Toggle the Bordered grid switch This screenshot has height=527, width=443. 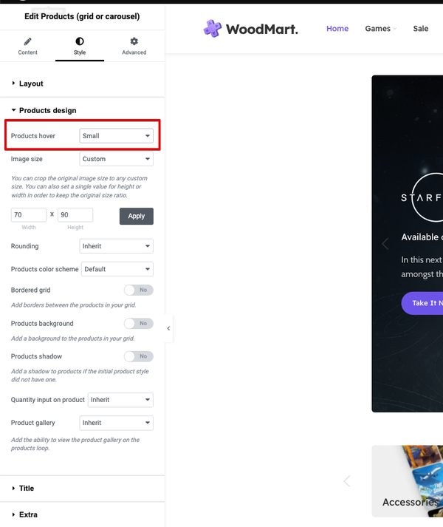tap(139, 290)
